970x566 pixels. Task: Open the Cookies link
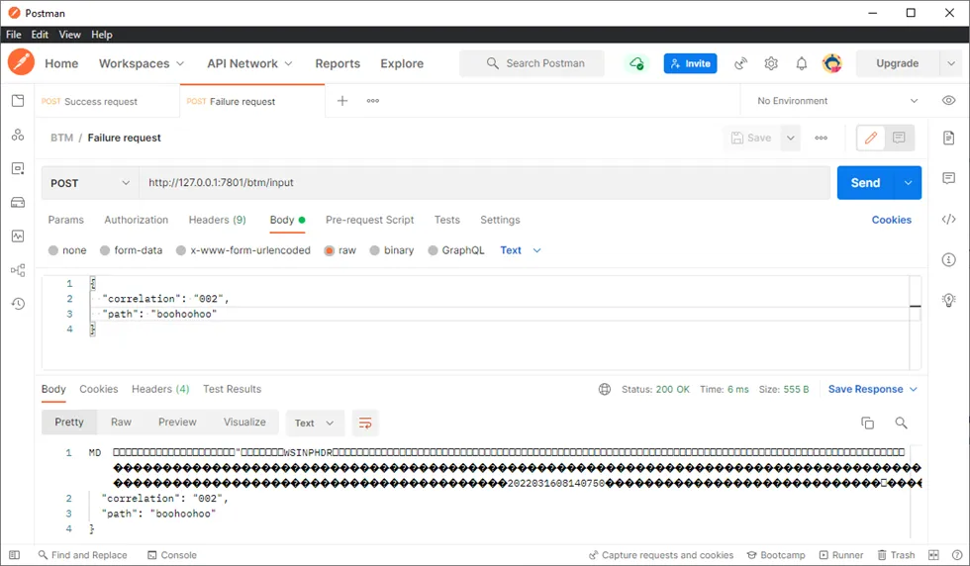[892, 220]
